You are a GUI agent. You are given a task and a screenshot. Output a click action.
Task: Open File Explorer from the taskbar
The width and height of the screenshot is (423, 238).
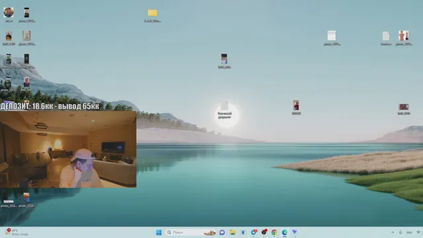point(233,232)
